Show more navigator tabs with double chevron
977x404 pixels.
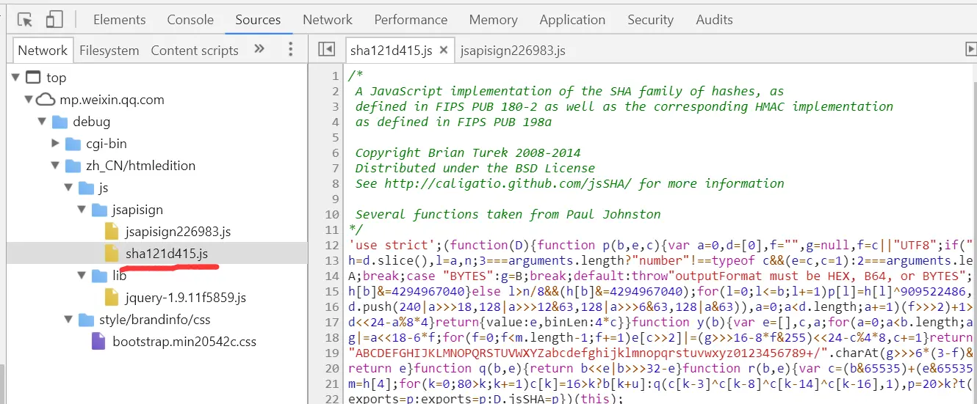coord(259,49)
